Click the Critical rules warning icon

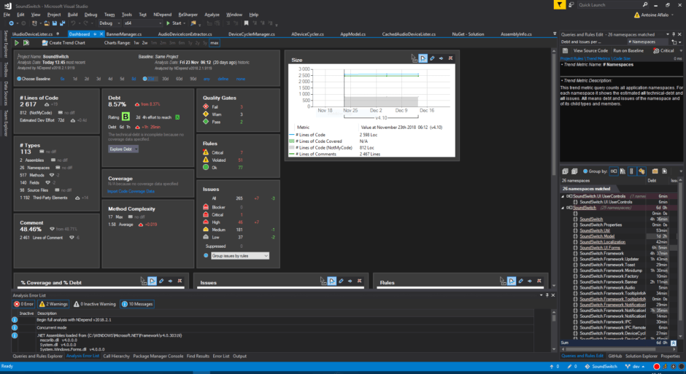pyautogui.click(x=206, y=152)
